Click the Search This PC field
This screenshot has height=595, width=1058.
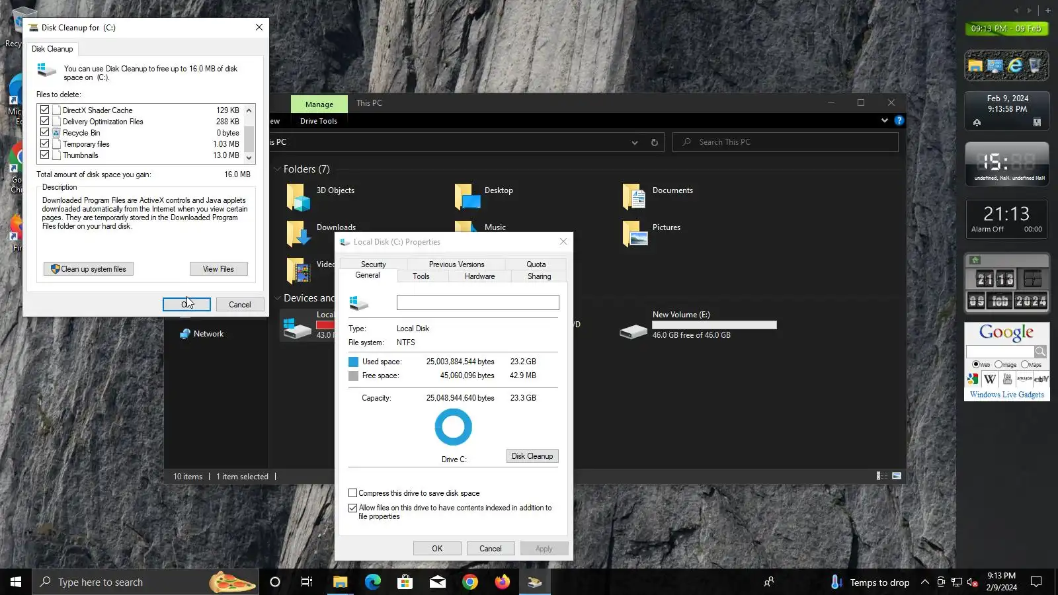tap(786, 142)
